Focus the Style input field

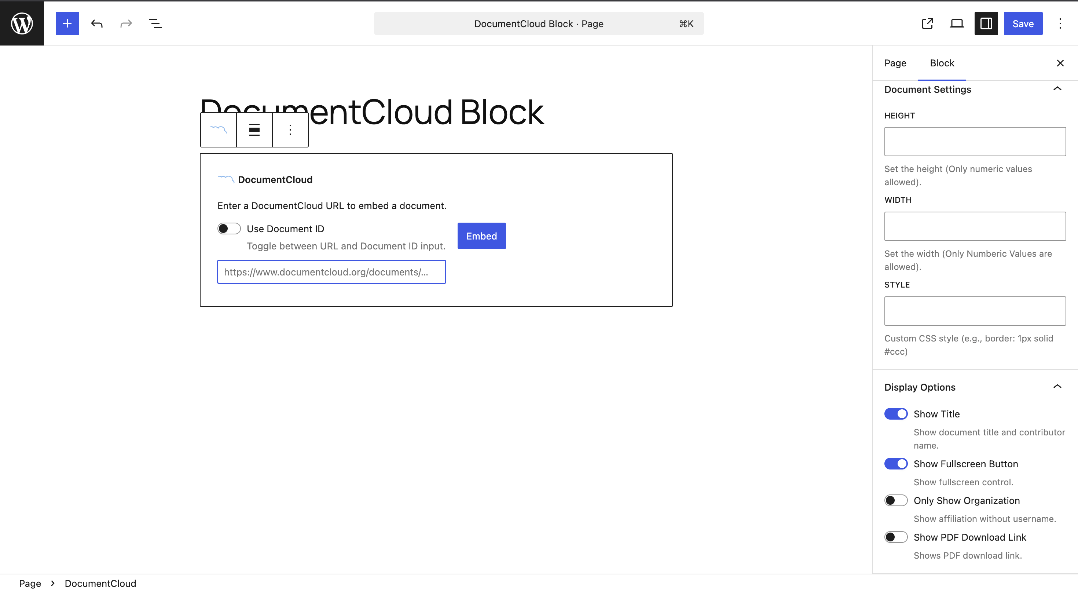[975, 311]
